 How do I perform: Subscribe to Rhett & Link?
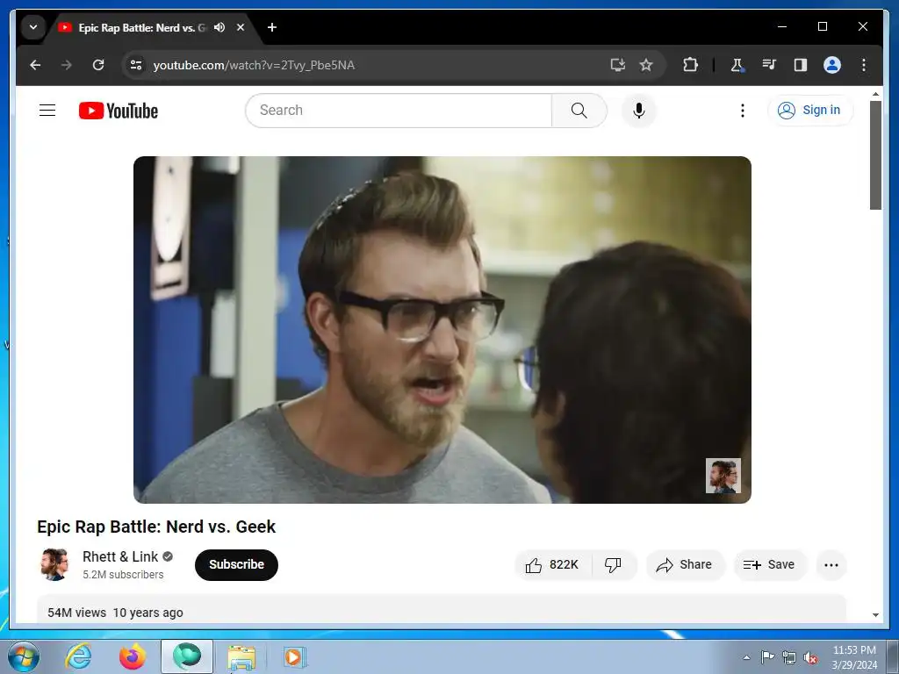point(236,564)
